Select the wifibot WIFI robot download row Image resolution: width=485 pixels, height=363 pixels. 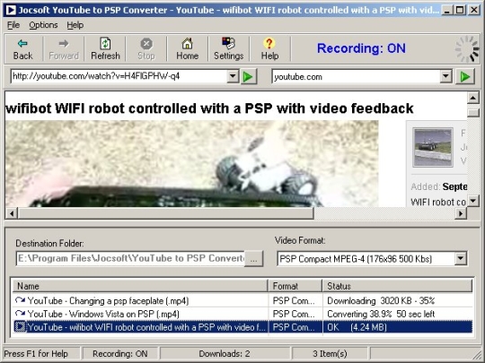[242, 327]
